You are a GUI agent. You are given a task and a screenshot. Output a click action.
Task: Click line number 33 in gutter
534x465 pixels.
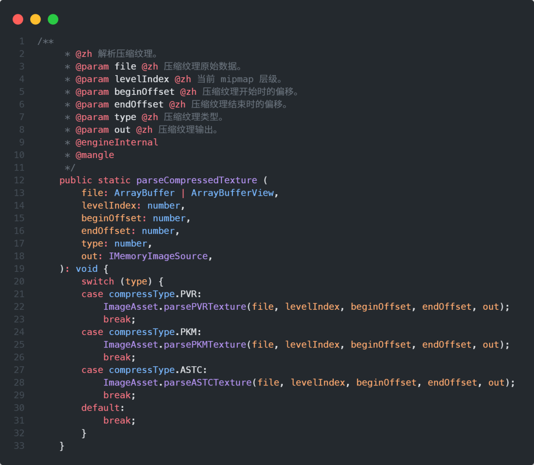(19, 446)
